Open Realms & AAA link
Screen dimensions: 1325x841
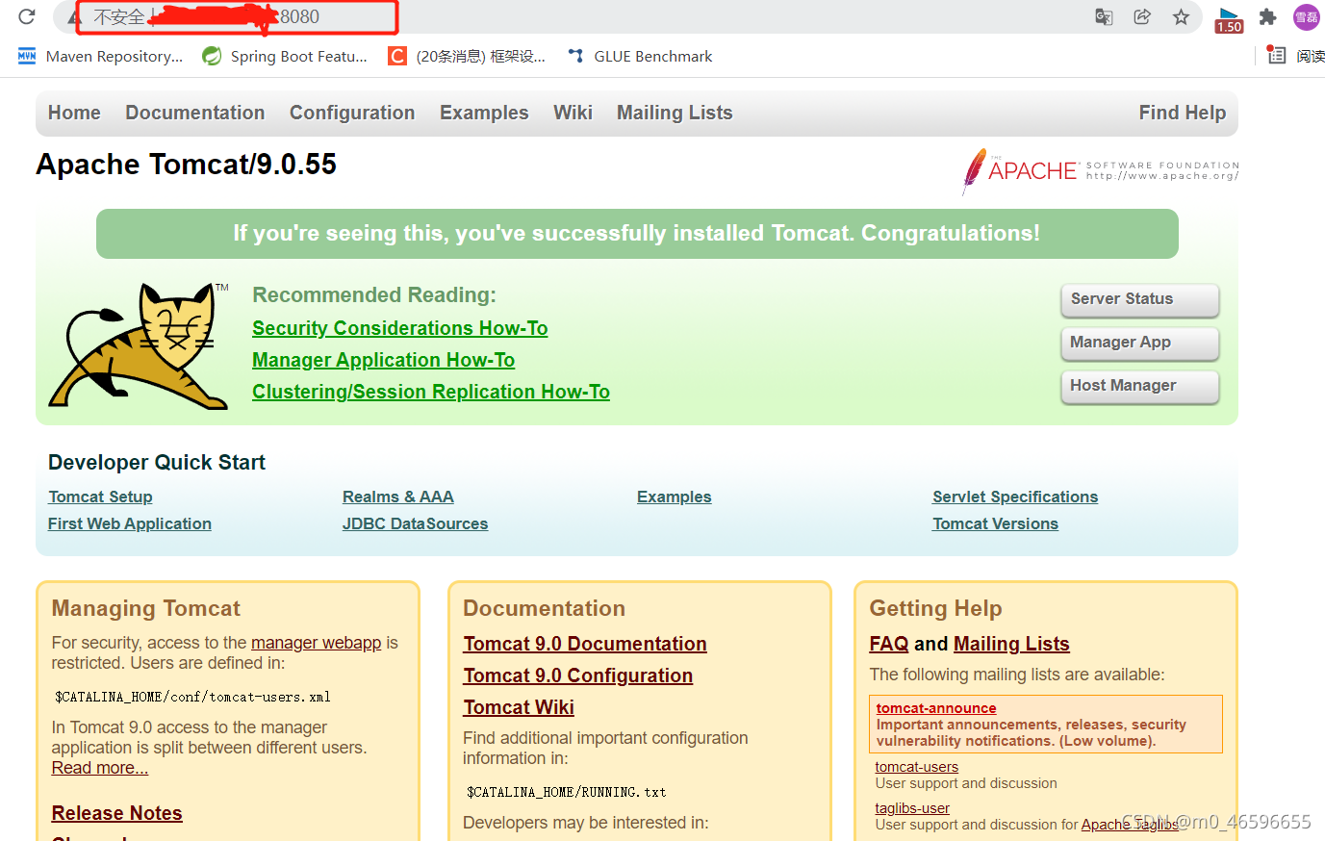tap(398, 497)
